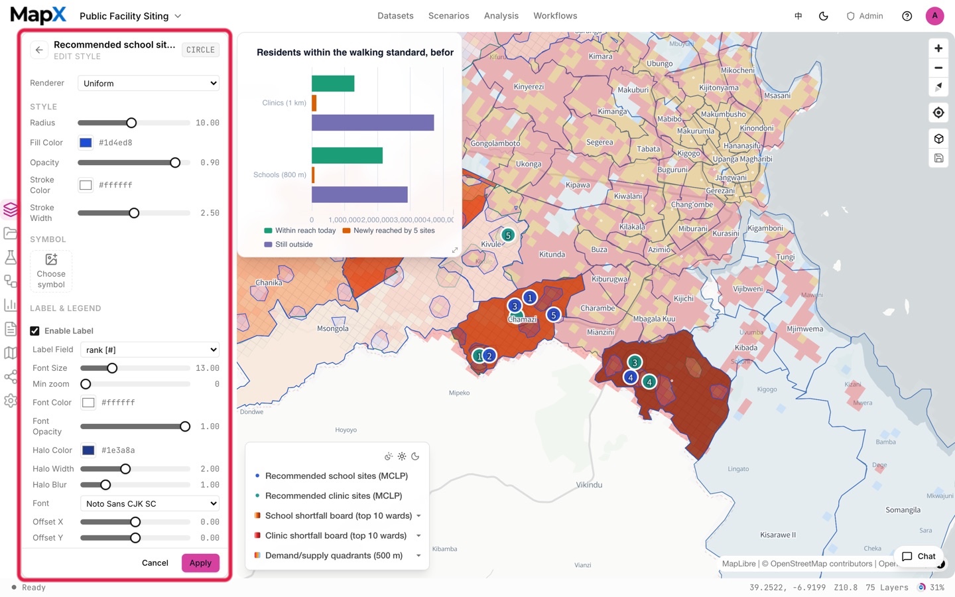Expand School shortfall board legend entry
Screen dimensions: 955x597
[x=418, y=516]
